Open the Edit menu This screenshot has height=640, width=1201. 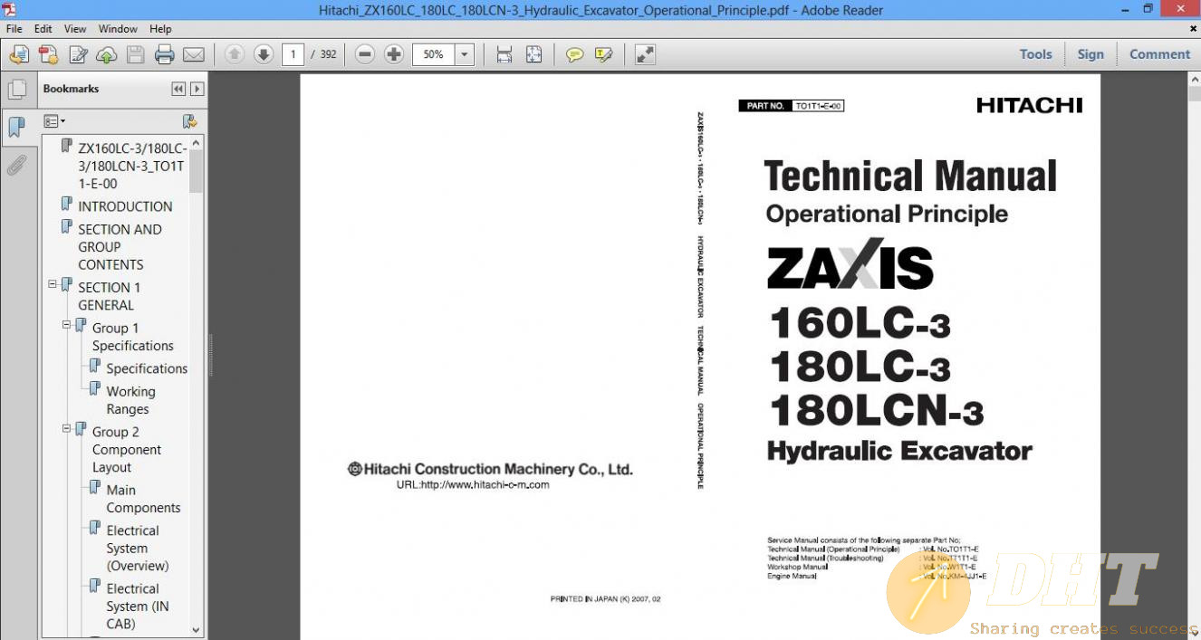pos(43,29)
